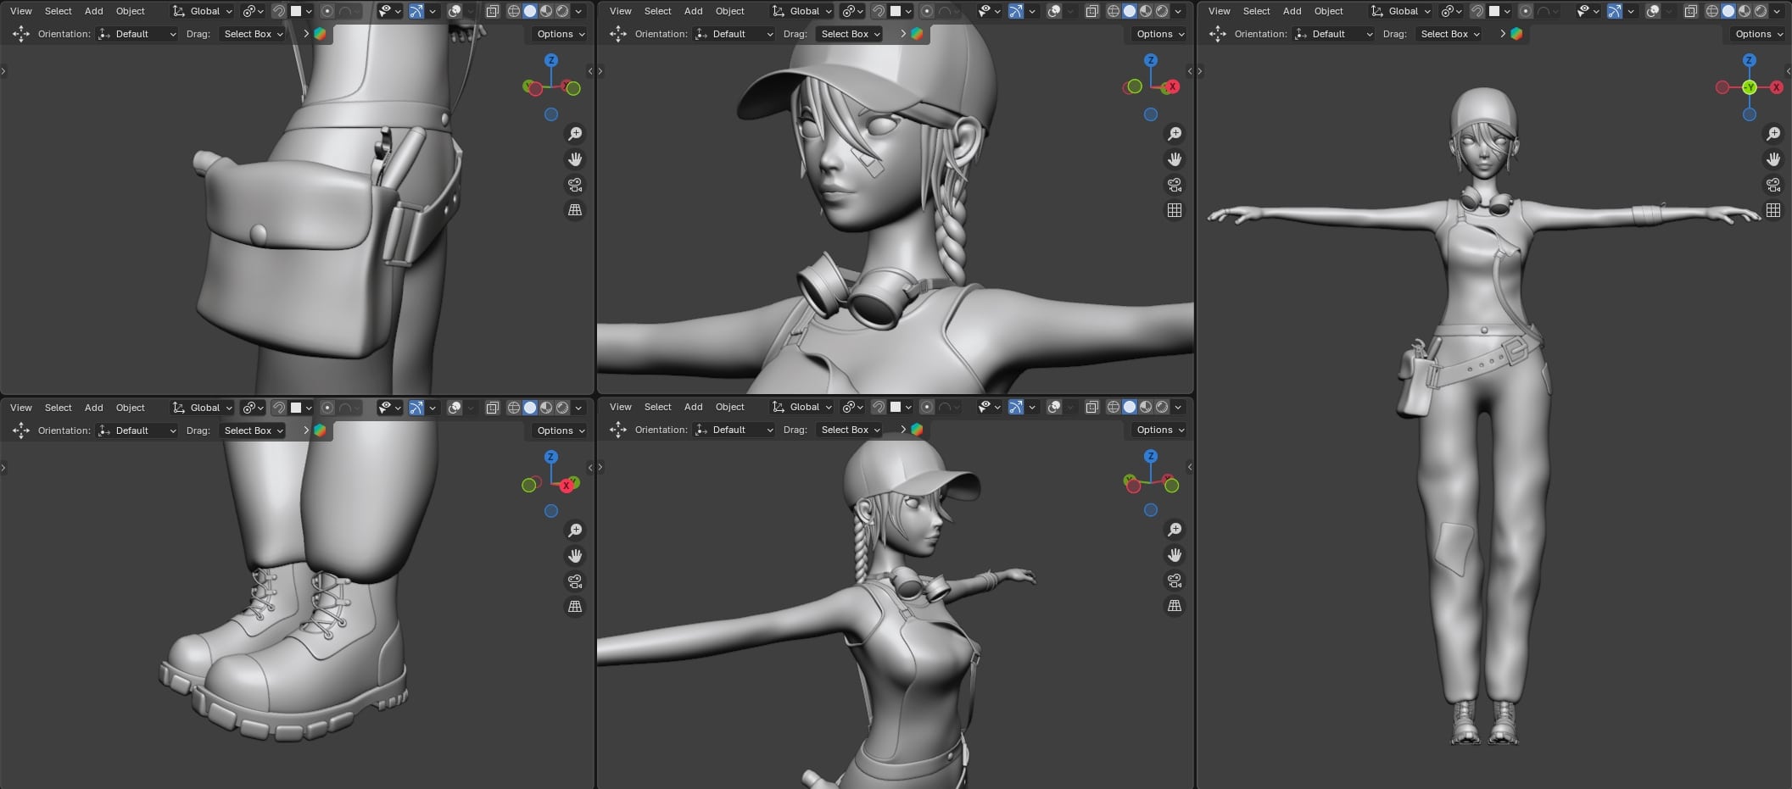Open the Object menu in right front-view viewport
The width and height of the screenshot is (1792, 789).
point(1328,11)
